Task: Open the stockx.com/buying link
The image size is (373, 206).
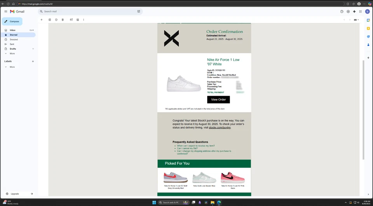Action: tap(220, 127)
